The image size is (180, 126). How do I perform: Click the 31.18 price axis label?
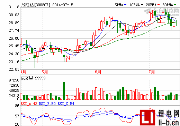[x=14, y=7]
